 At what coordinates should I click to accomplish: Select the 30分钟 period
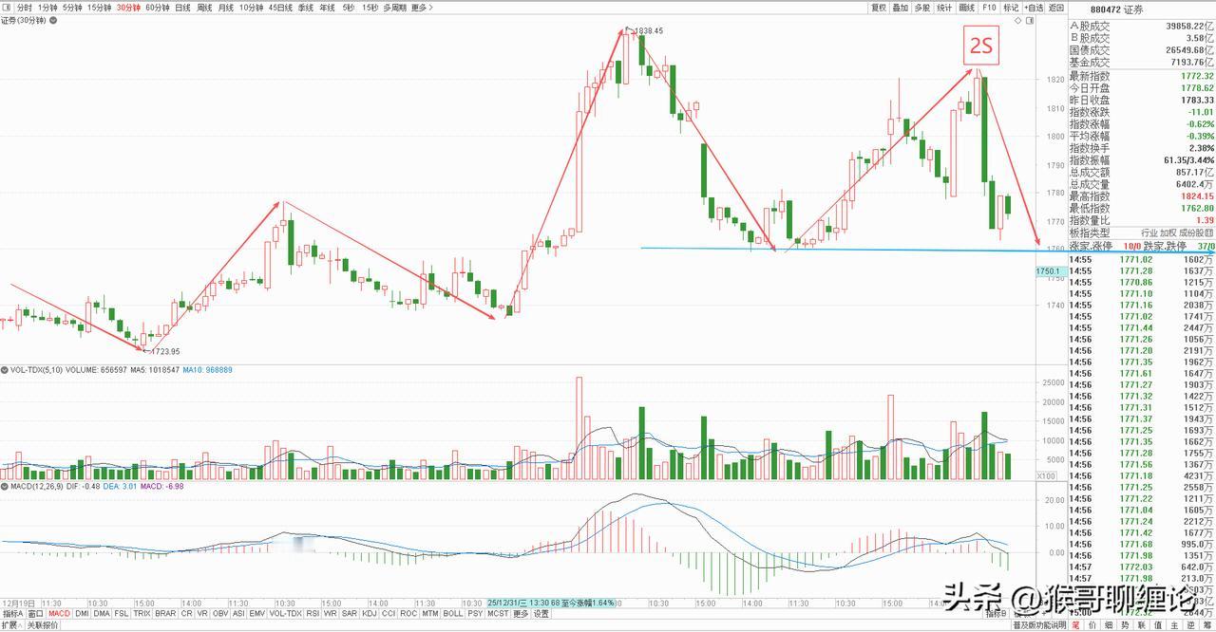[128, 8]
